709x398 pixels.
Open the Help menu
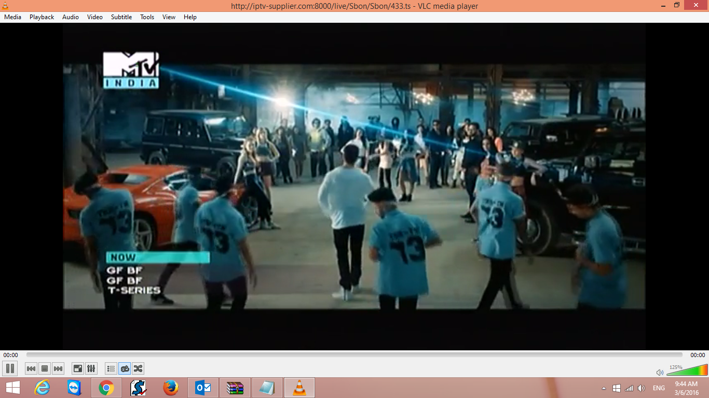pyautogui.click(x=190, y=17)
